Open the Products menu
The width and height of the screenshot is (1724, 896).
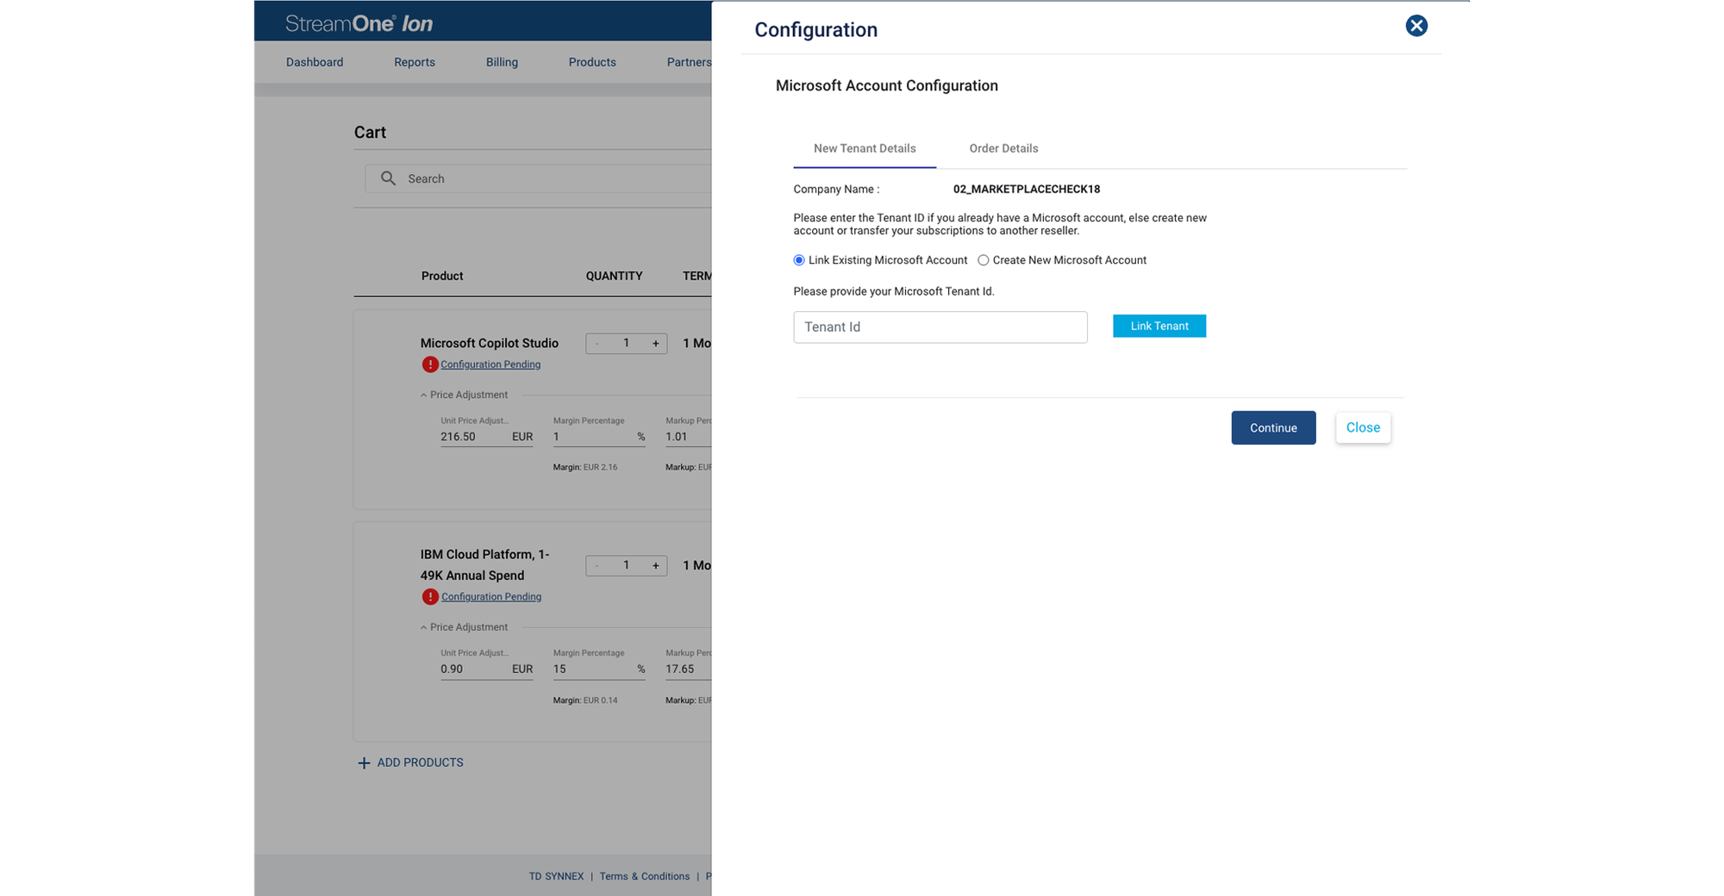(x=592, y=62)
